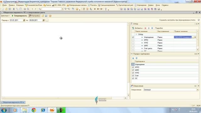Open Internet Explorer from the taskbar
The height and width of the screenshot is (113, 201).
(43, 110)
